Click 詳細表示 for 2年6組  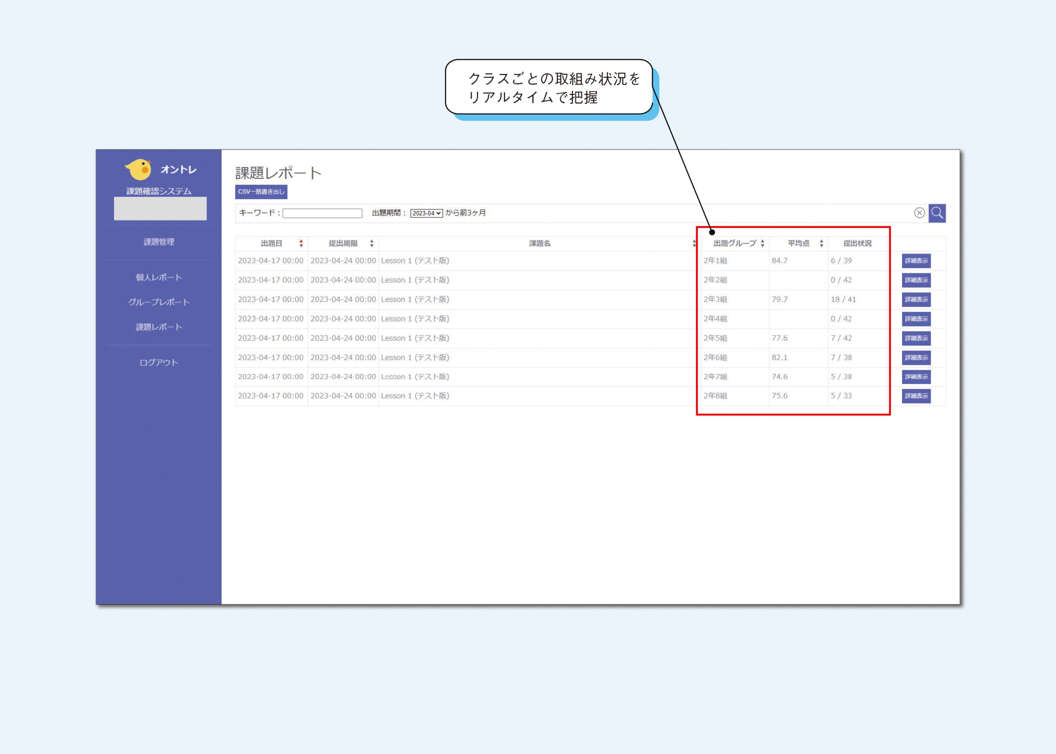click(916, 357)
